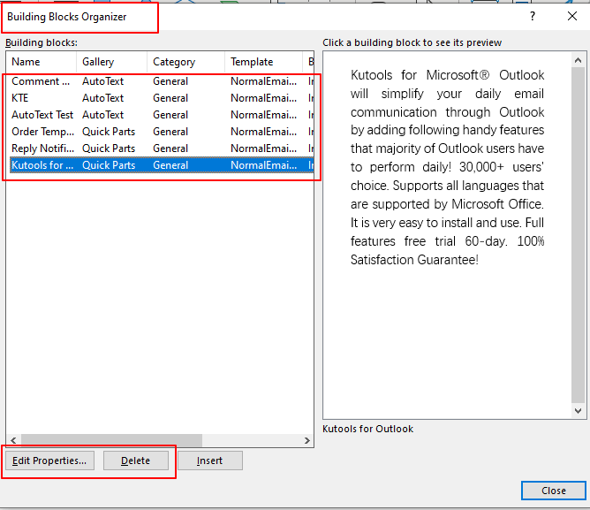The image size is (590, 510).
Task: Select the Order Temp... Quick Parts row
Action: 161,132
